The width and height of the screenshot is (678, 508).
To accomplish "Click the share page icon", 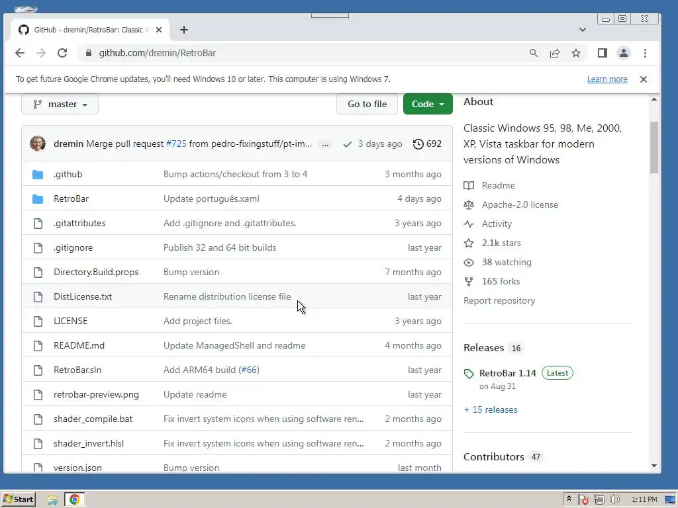I will point(555,53).
